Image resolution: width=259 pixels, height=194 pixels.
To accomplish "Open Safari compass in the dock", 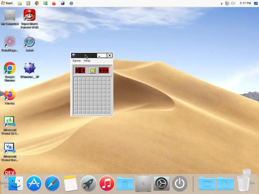I will pyautogui.click(x=52, y=183).
